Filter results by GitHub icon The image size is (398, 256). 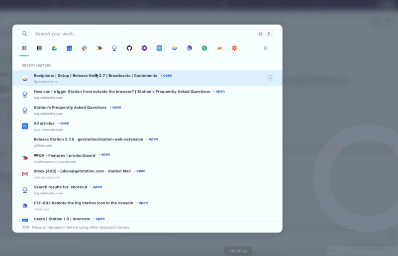[x=129, y=48]
